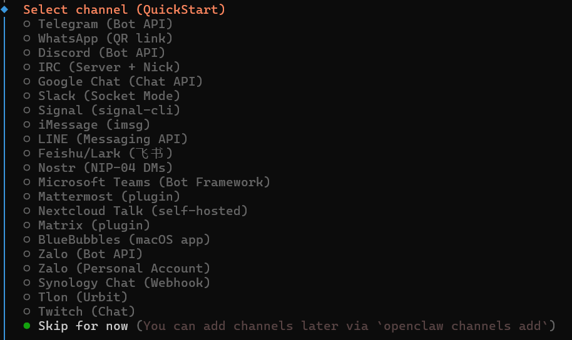Choose Microsoft Teams (Bot Framework)
572x340 pixels.
[x=154, y=182]
